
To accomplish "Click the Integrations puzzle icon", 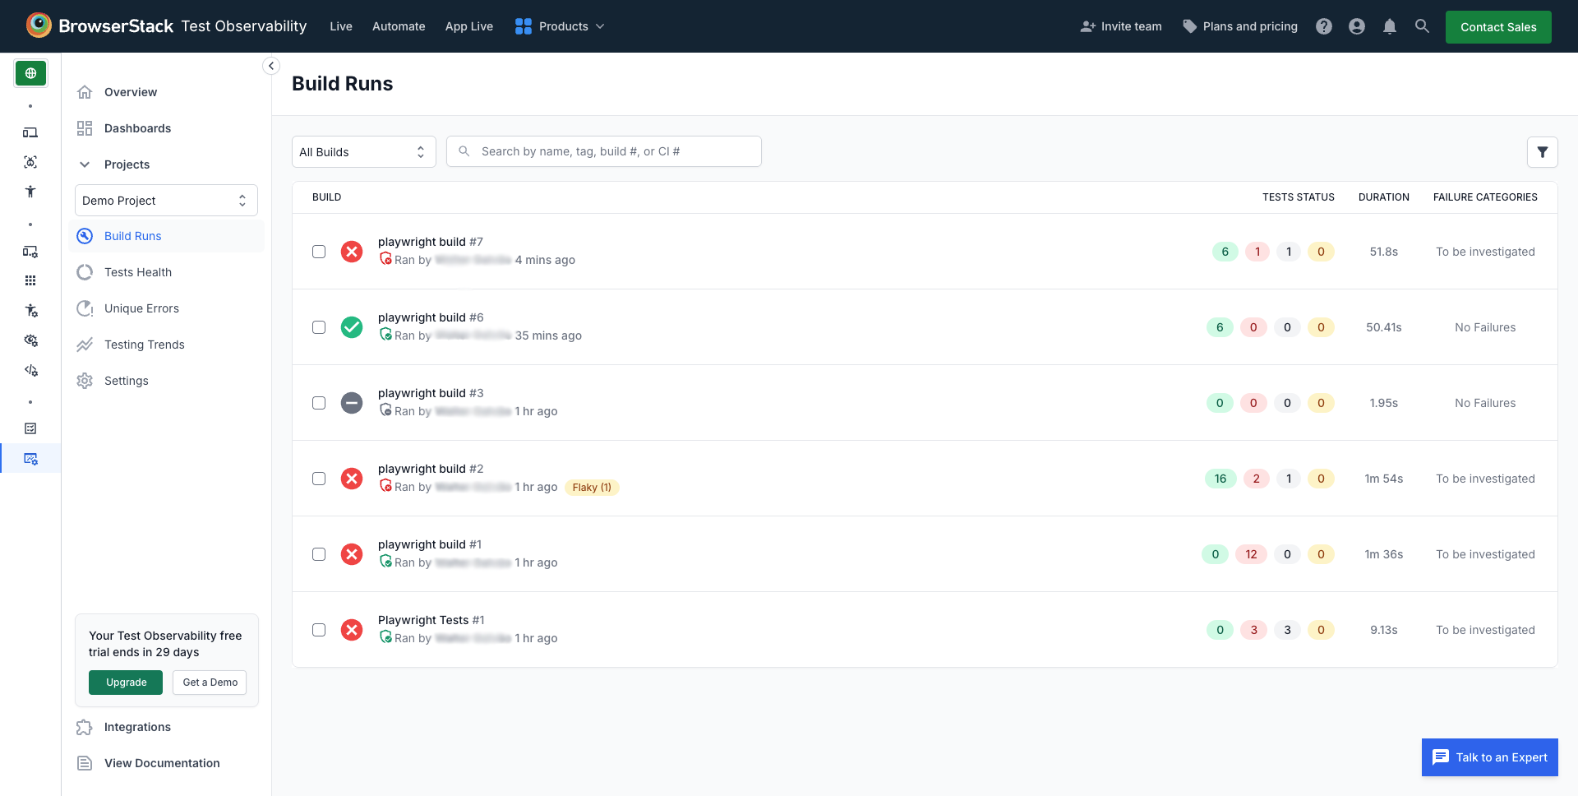I will click(x=85, y=727).
